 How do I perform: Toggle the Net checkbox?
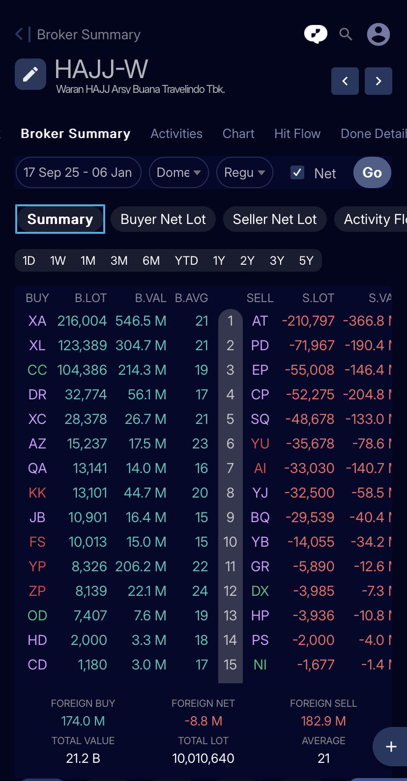click(x=297, y=172)
